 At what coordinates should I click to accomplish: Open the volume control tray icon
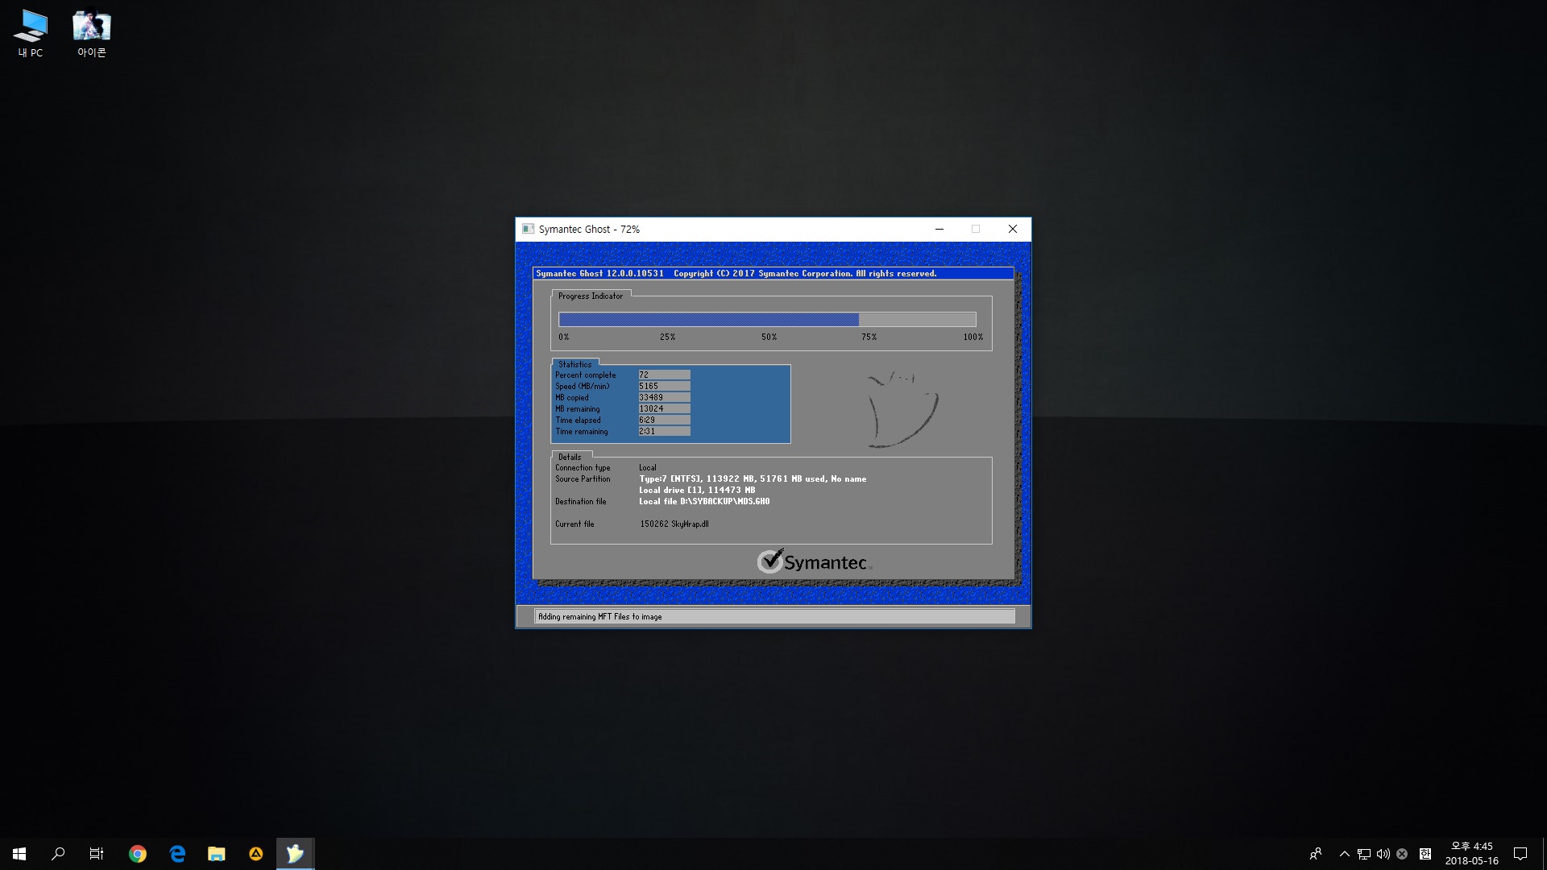coord(1383,854)
